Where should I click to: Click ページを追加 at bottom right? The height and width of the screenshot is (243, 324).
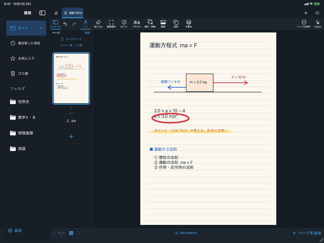[307, 233]
